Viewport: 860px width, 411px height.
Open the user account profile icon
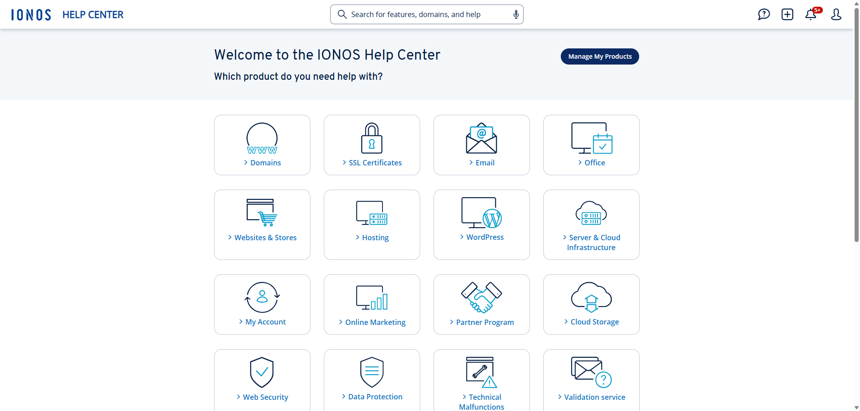pyautogui.click(x=836, y=14)
